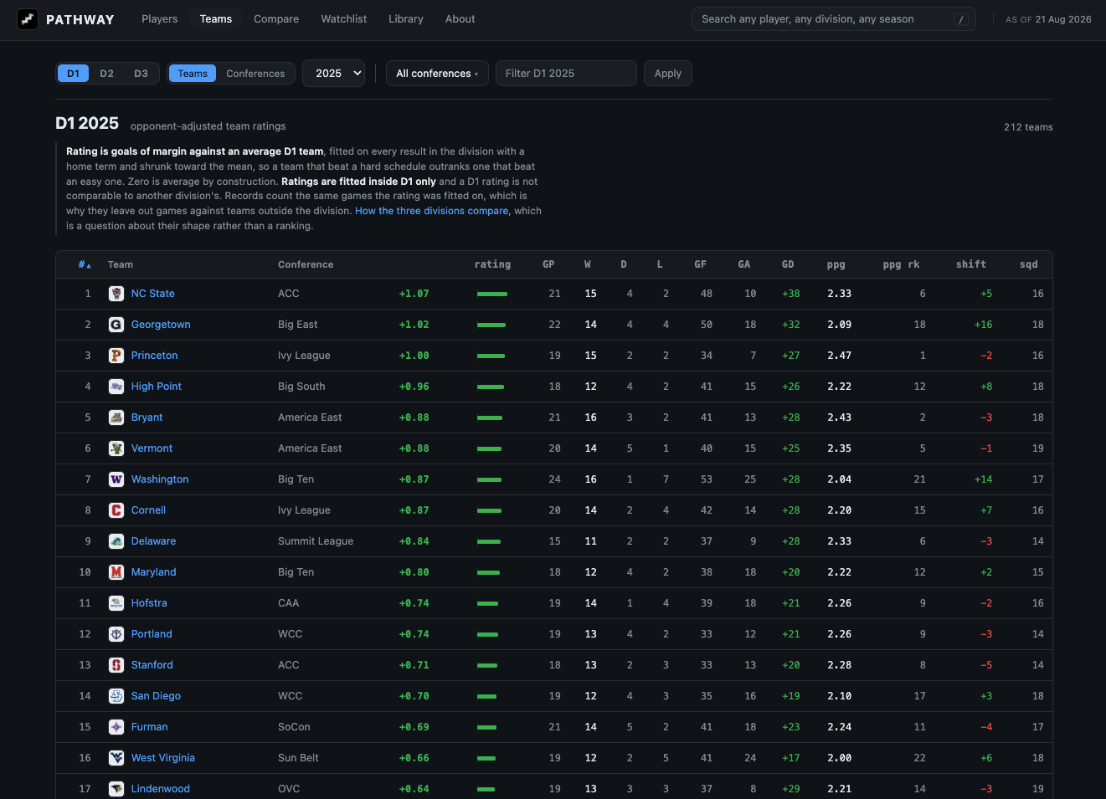The image size is (1106, 799).
Task: Click the High Point team crest
Action: click(x=116, y=387)
